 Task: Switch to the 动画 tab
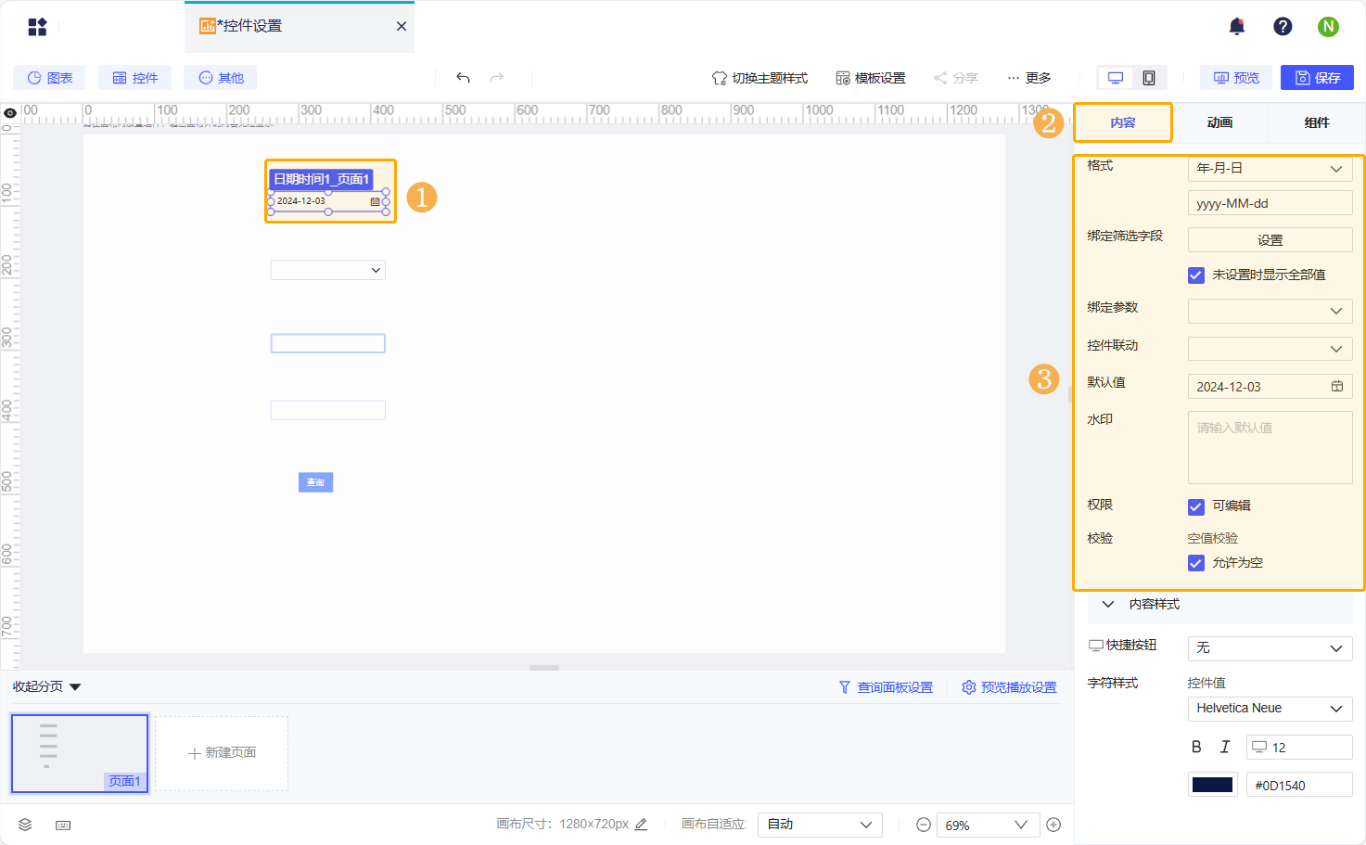point(1219,122)
